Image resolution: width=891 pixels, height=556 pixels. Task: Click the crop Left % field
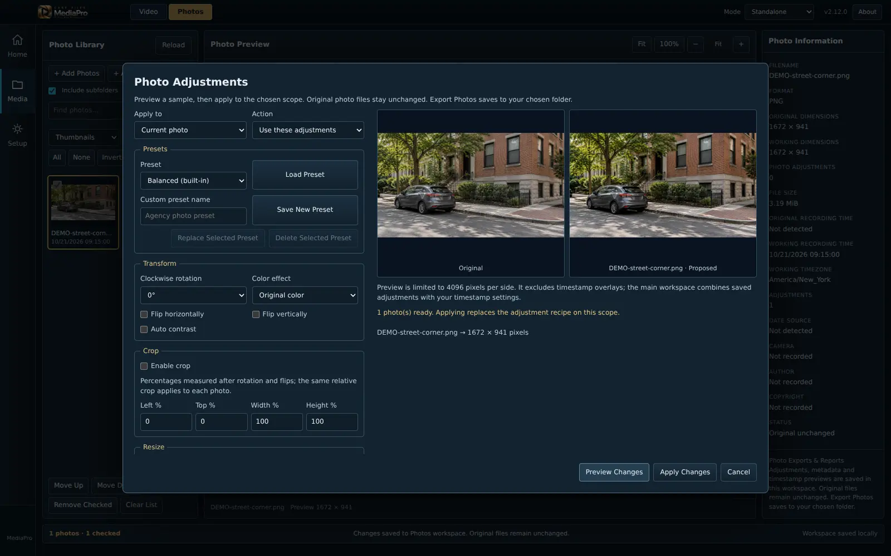pyautogui.click(x=166, y=421)
